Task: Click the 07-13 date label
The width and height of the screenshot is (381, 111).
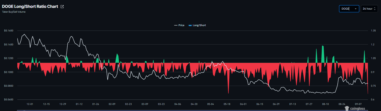Action: click(293, 104)
